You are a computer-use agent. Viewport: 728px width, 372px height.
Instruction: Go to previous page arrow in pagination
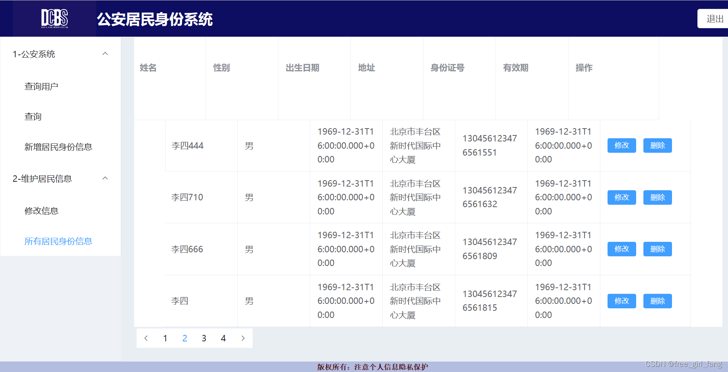coord(146,338)
